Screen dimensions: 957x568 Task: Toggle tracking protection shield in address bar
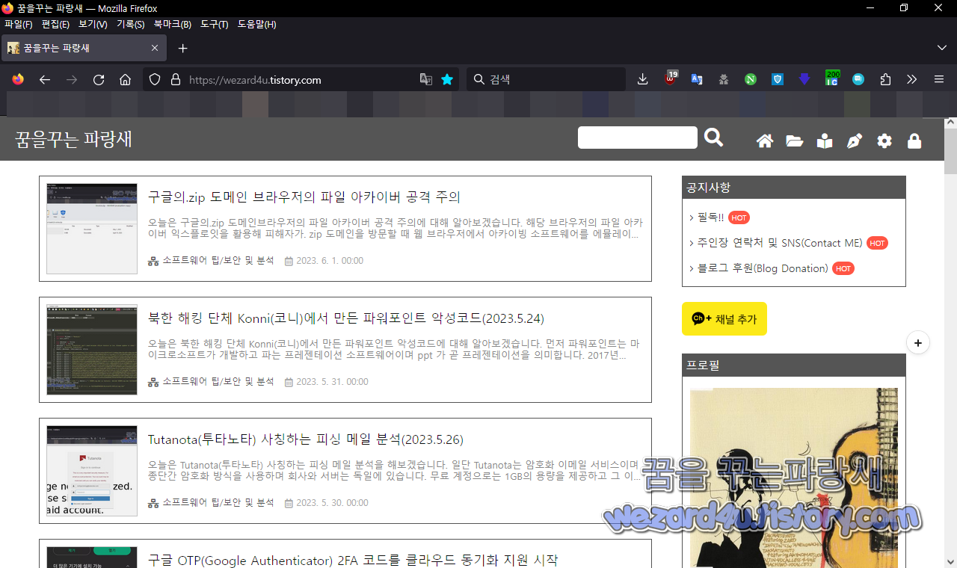tap(154, 79)
